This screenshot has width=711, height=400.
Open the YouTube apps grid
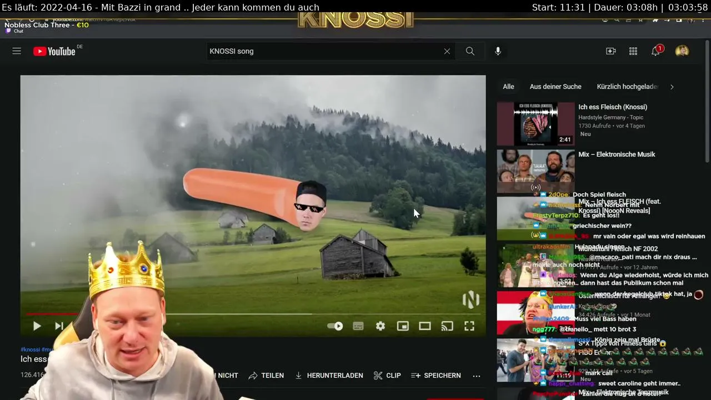[633, 51]
